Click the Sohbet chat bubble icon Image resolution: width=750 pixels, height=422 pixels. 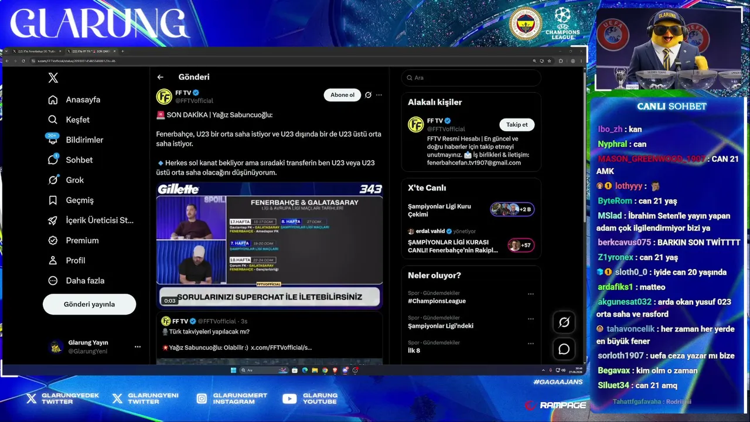coord(53,159)
